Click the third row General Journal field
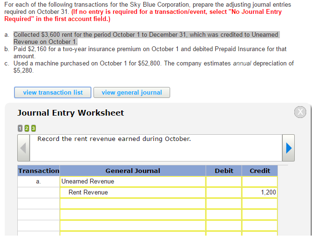The image size is (312, 237). click(x=133, y=204)
